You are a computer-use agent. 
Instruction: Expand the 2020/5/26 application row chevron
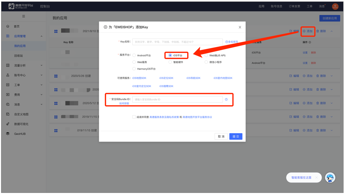click(332, 76)
